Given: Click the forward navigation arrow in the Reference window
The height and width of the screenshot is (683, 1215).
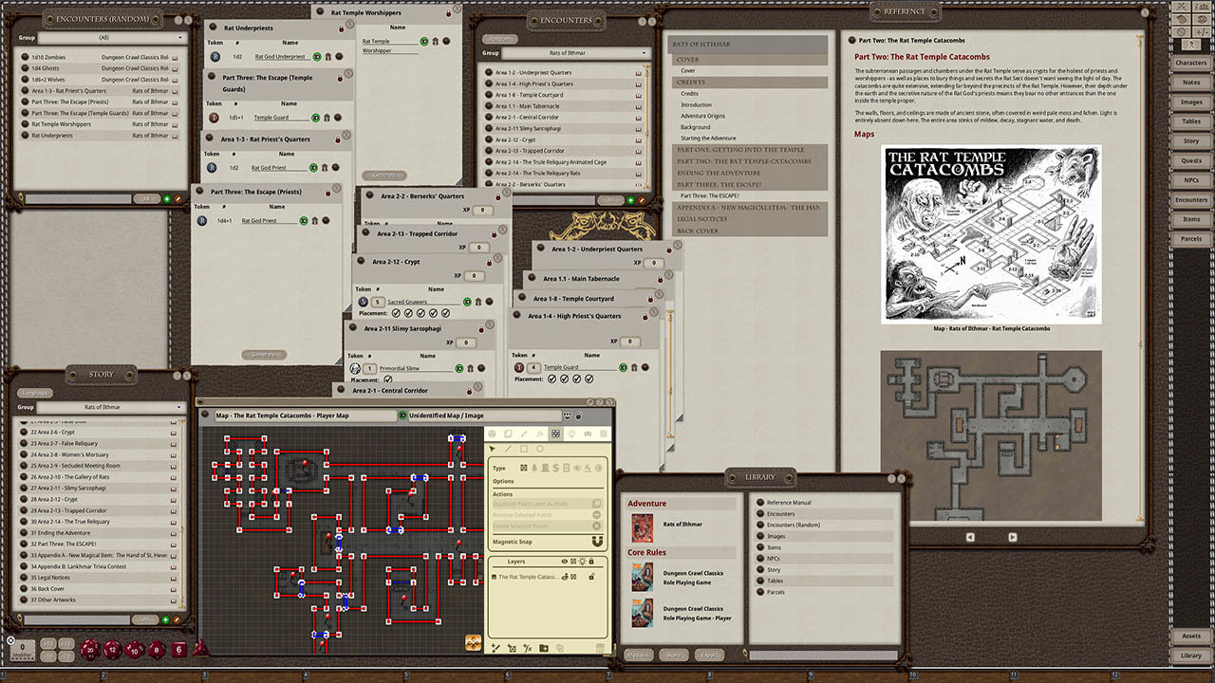Looking at the screenshot, I should click(x=1013, y=537).
